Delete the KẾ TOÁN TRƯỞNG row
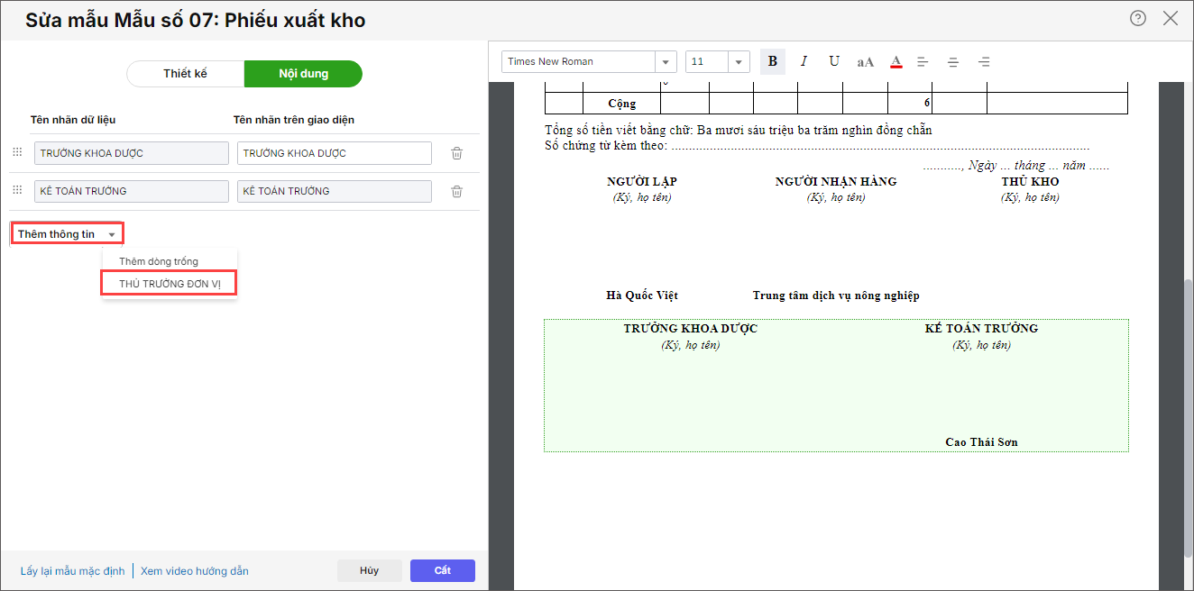This screenshot has height=591, width=1194. (x=457, y=191)
